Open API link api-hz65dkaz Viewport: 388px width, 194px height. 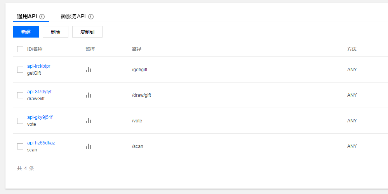click(x=41, y=143)
